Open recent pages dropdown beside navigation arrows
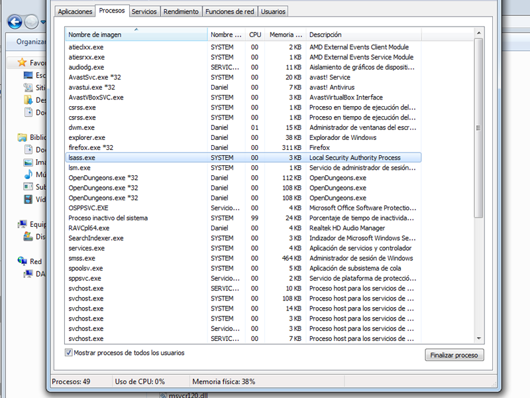Screen dimensions: 530x398 tap(44, 23)
